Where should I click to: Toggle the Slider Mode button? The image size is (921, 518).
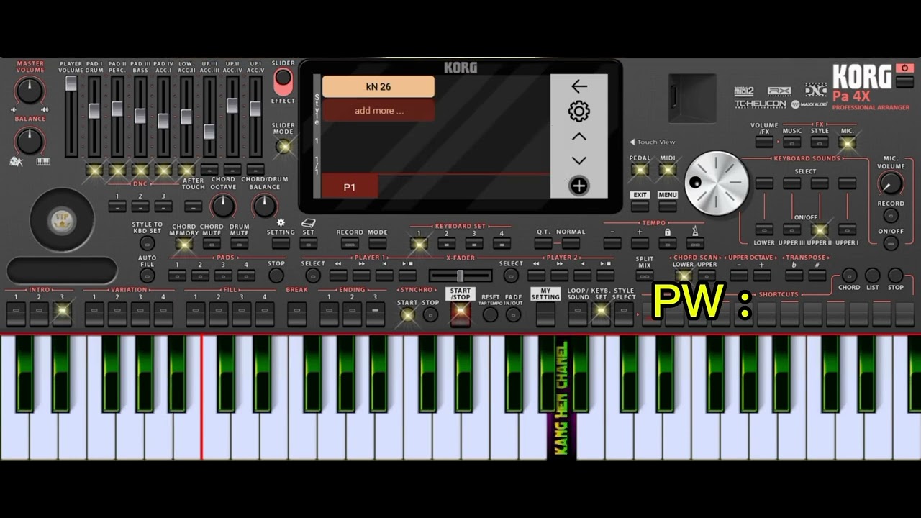[283, 146]
